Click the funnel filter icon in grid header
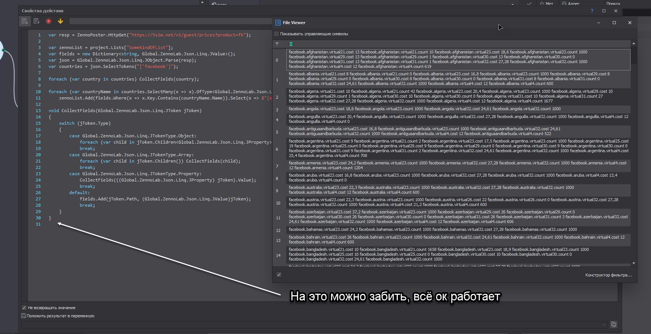 point(277,44)
